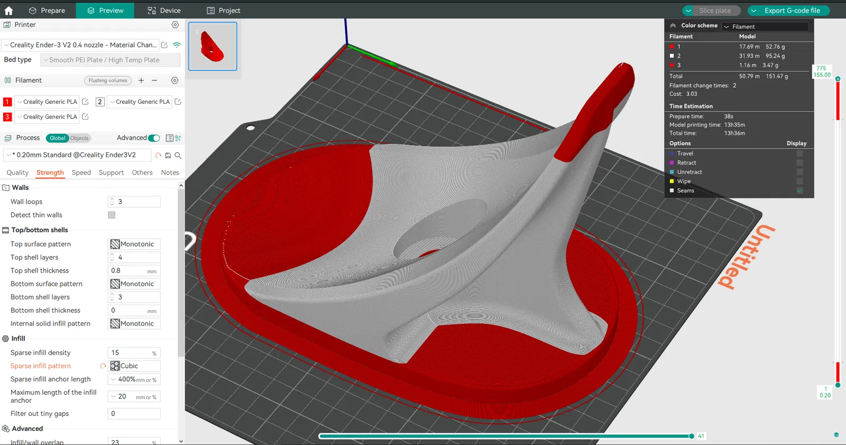Open the Project tab
Viewport: 846px width, 445px height.
[223, 11]
